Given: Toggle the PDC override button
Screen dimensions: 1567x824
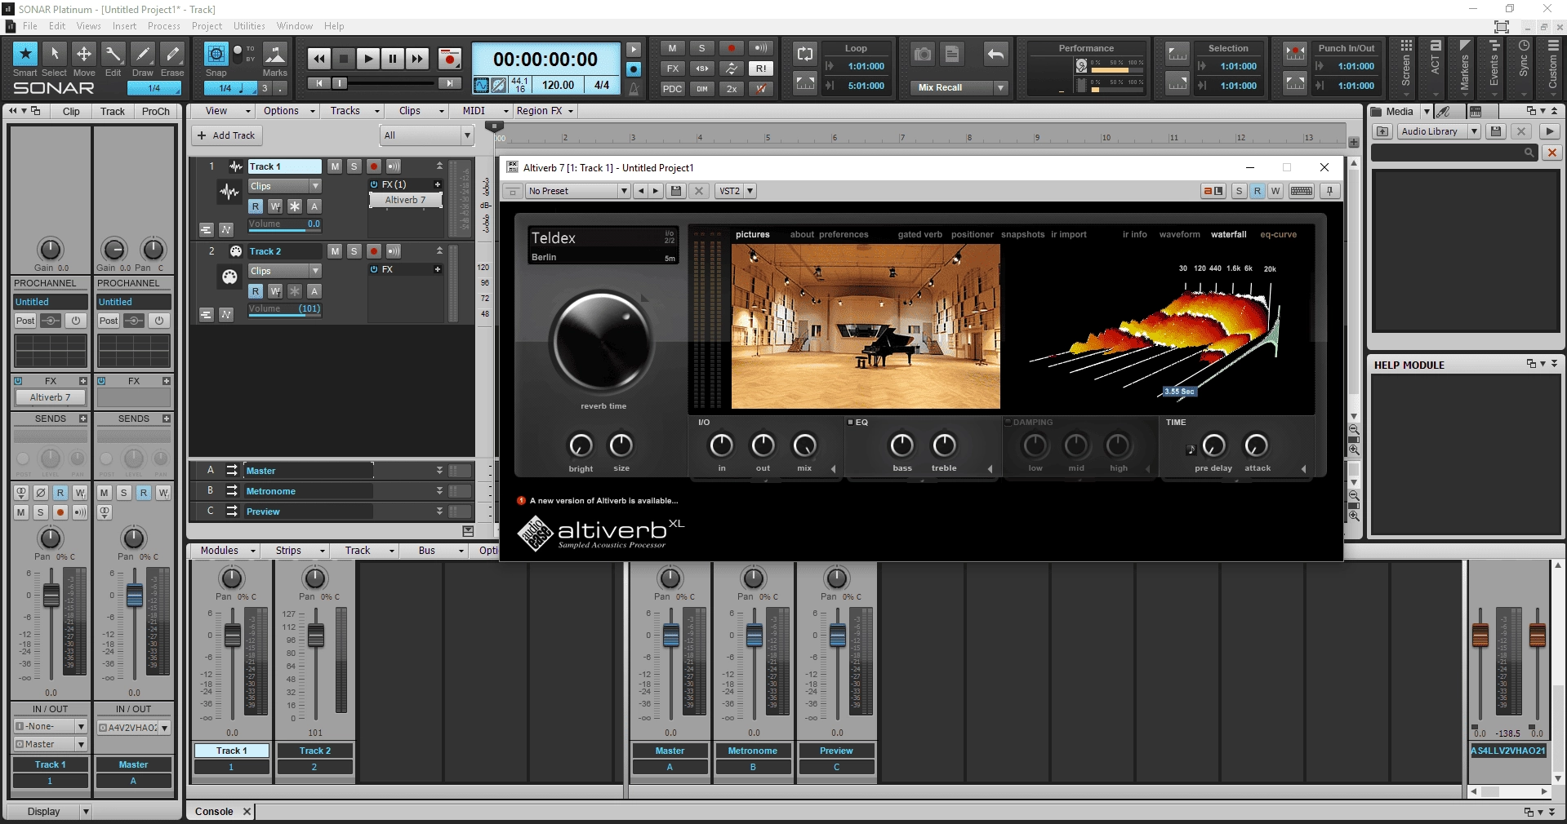Looking at the screenshot, I should [x=672, y=89].
